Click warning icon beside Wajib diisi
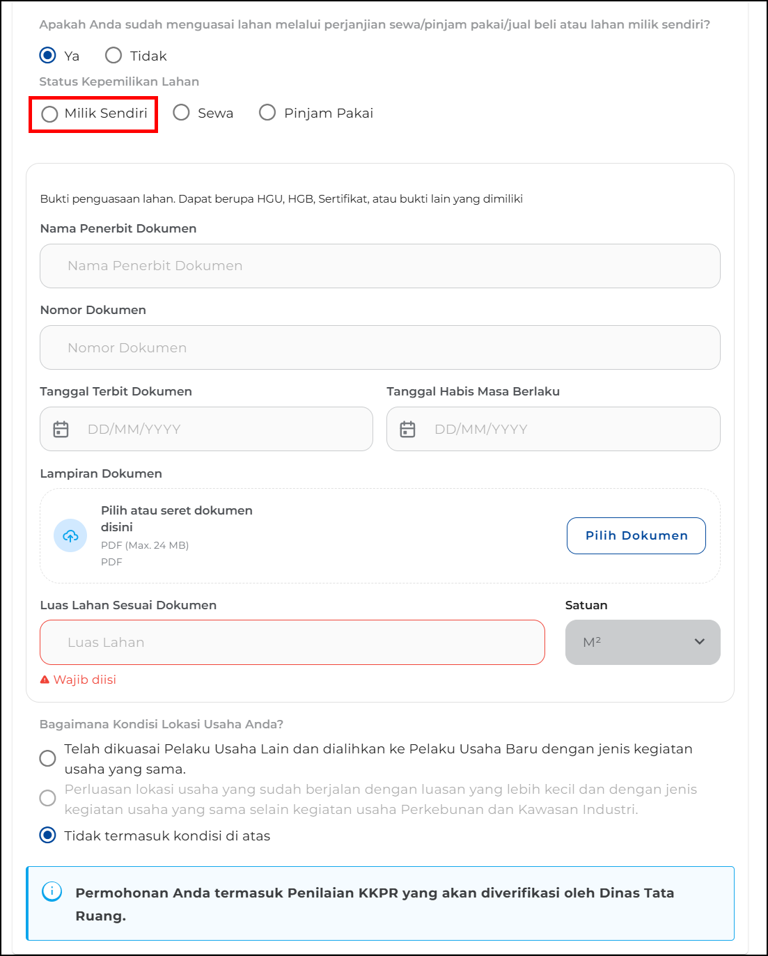The width and height of the screenshot is (768, 956). [45, 680]
